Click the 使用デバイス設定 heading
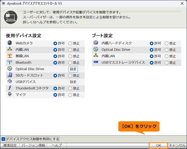 coord(24,35)
